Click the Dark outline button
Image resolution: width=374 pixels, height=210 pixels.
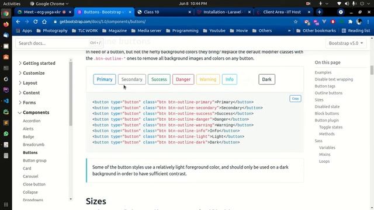[x=266, y=79]
